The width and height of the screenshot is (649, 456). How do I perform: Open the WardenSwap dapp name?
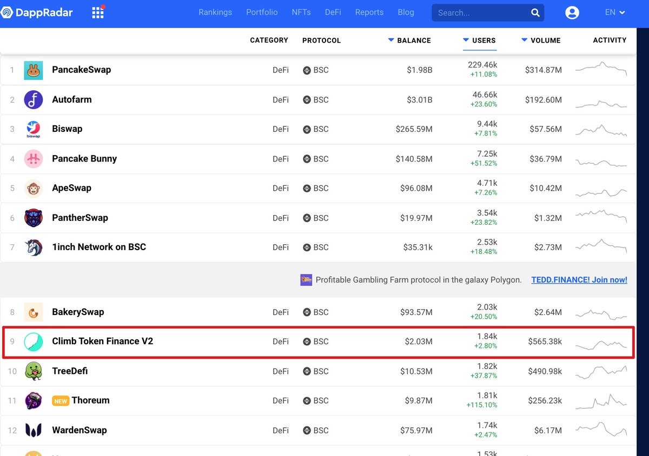(x=80, y=430)
